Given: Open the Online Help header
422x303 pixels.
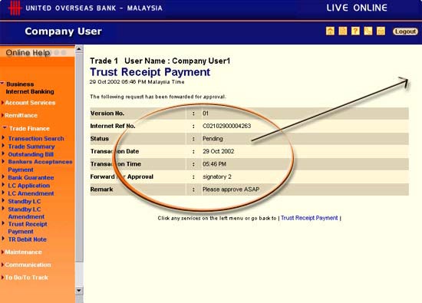Looking at the screenshot, I should [28, 52].
